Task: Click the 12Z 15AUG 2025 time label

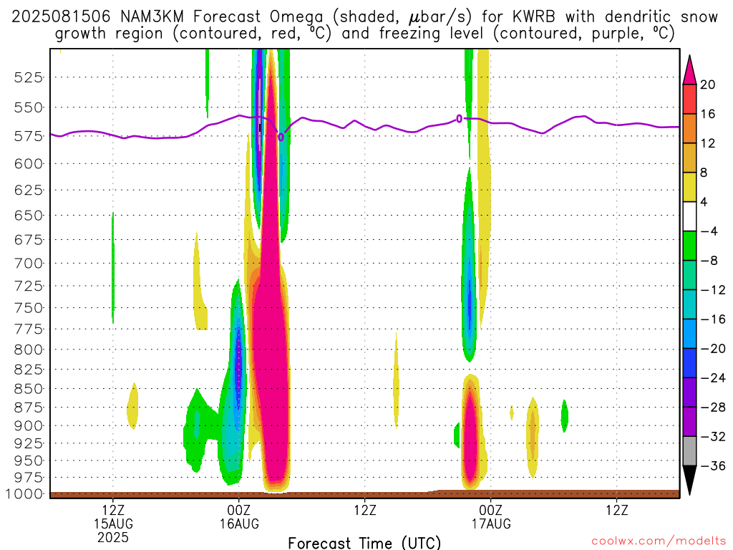Action: click(x=113, y=524)
